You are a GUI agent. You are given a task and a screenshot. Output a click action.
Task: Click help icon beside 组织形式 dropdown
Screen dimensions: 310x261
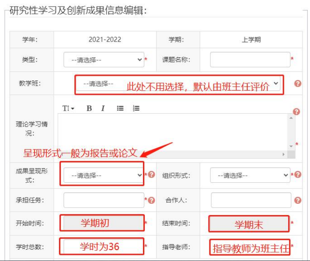tap(298, 175)
